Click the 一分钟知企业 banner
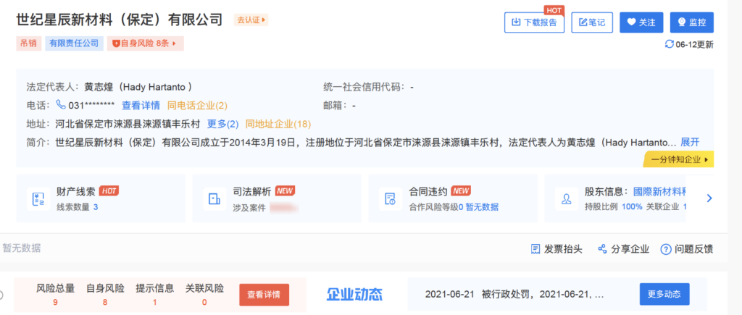The image size is (742, 315). click(678, 159)
